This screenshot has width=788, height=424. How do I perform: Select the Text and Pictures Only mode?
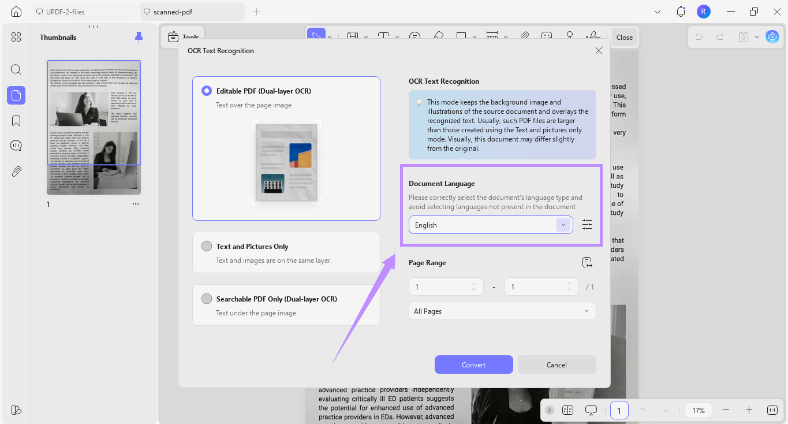click(x=206, y=246)
